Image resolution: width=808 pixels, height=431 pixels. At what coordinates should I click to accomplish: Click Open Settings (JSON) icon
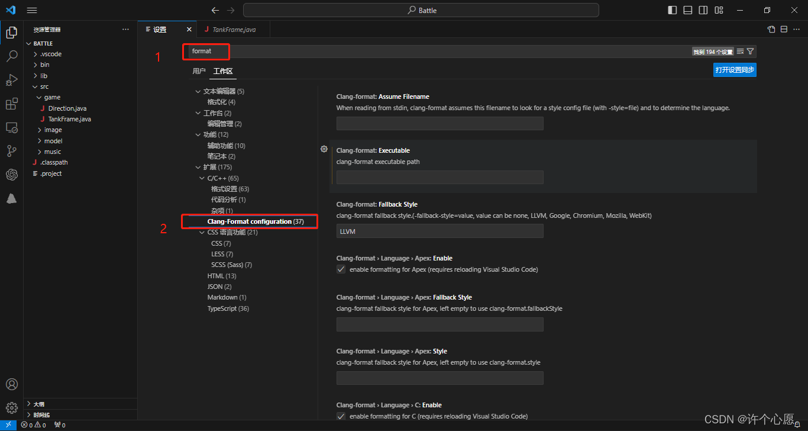pos(771,29)
